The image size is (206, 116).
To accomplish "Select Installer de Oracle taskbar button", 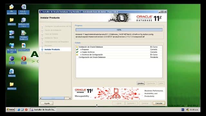I will click(43, 110).
